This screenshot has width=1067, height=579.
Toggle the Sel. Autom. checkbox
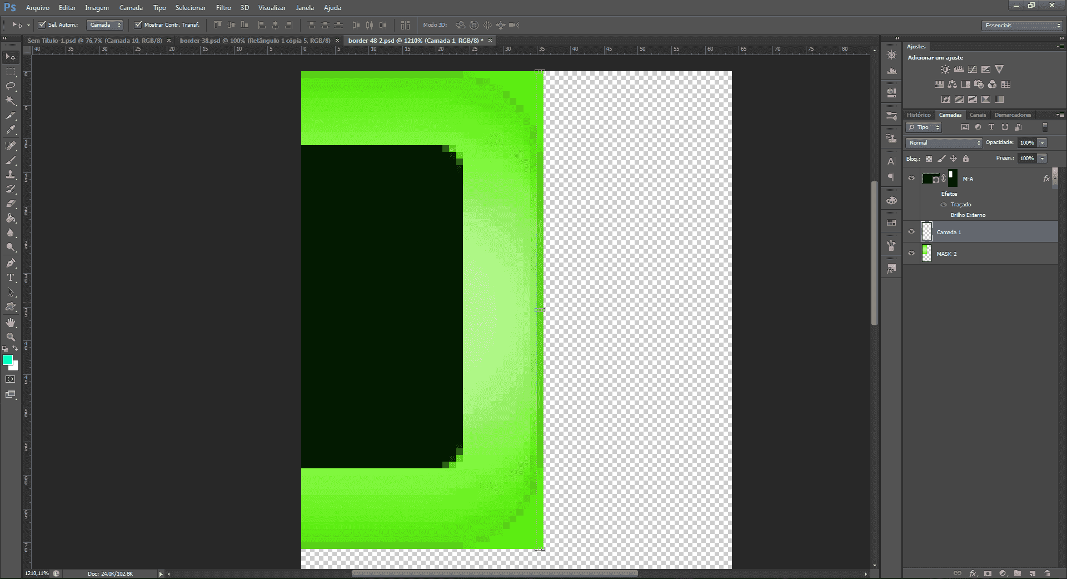pyautogui.click(x=42, y=24)
